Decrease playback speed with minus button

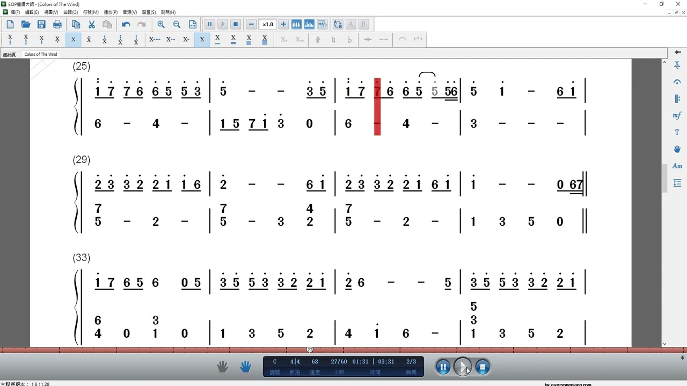click(x=251, y=24)
